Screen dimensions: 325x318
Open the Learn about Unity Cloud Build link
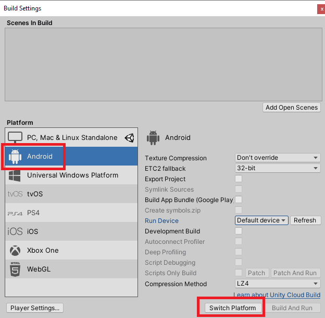pyautogui.click(x=277, y=295)
